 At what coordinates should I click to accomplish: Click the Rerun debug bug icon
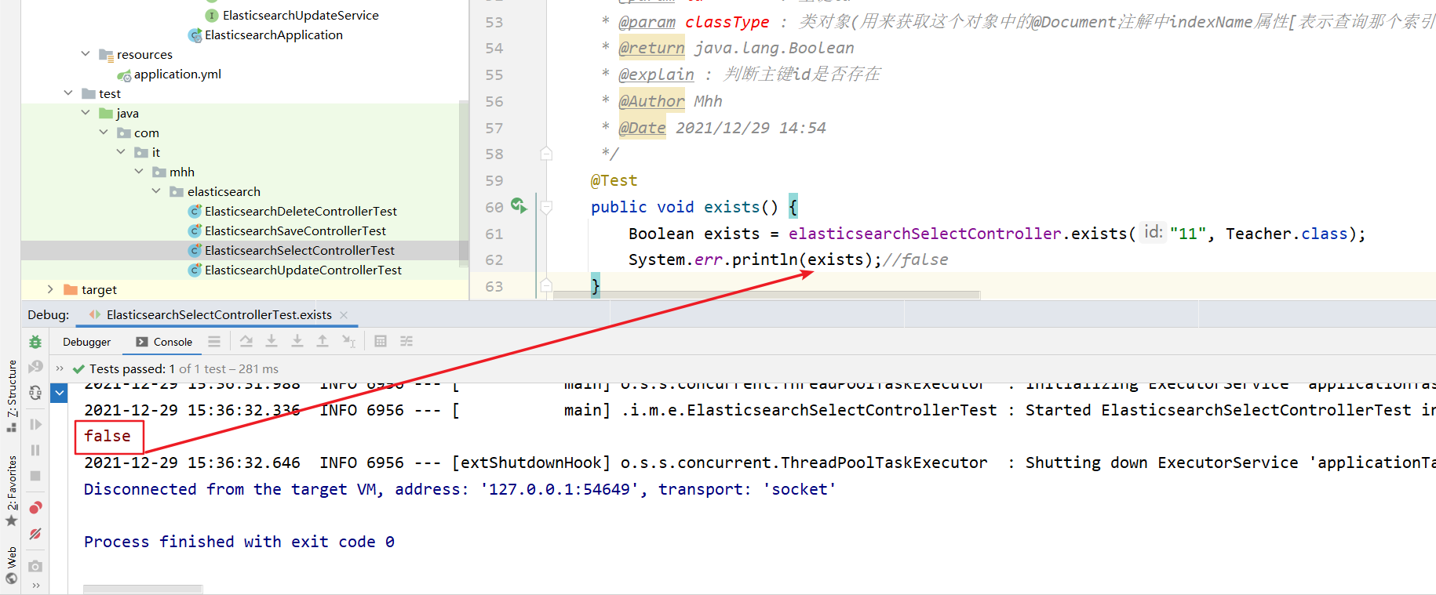click(x=35, y=342)
